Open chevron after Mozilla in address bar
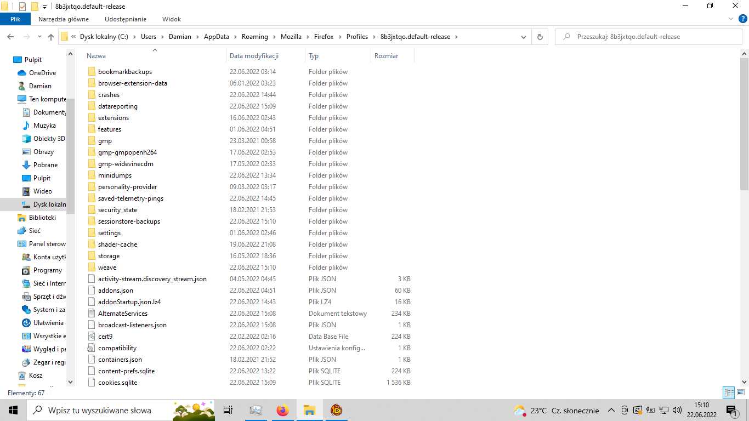Image resolution: width=749 pixels, height=421 pixels. pyautogui.click(x=307, y=37)
